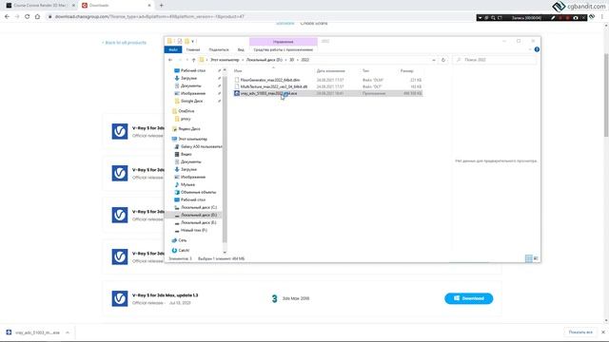Open the Вид ribbon tab
This screenshot has height=342, width=609.
tap(241, 49)
